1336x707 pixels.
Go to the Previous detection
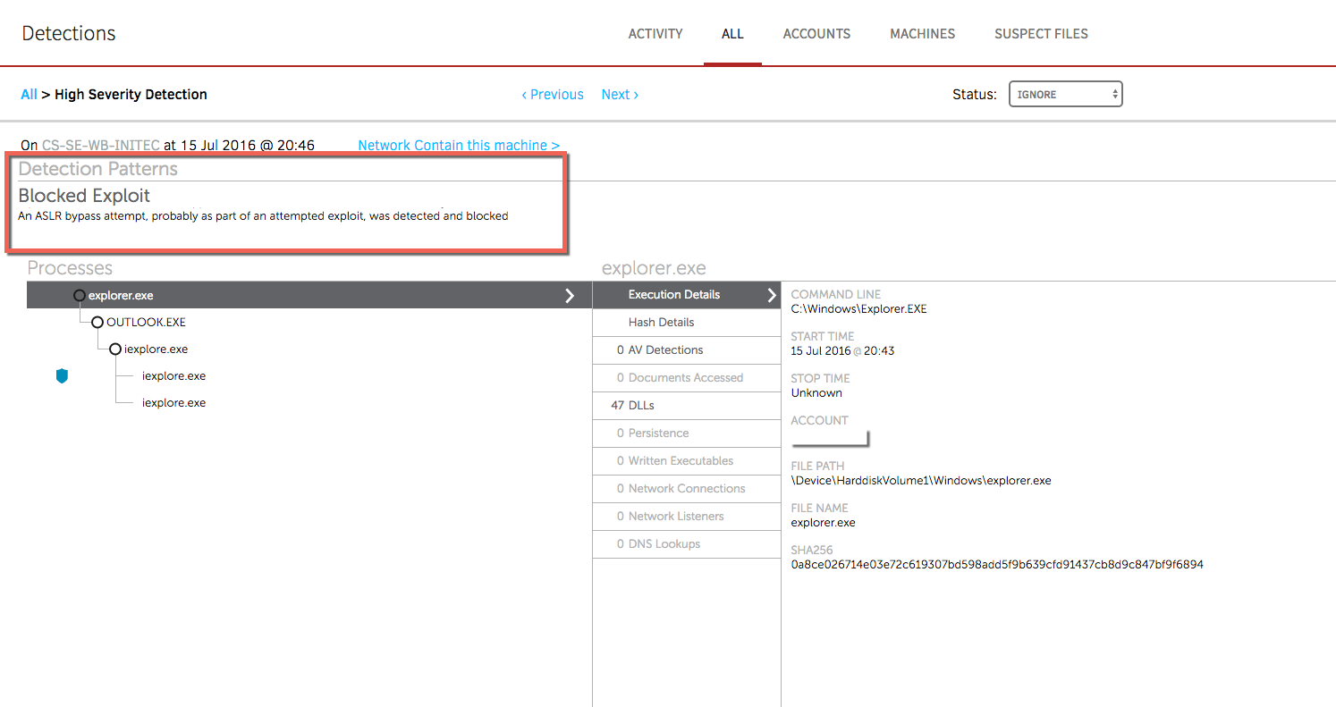coord(553,95)
